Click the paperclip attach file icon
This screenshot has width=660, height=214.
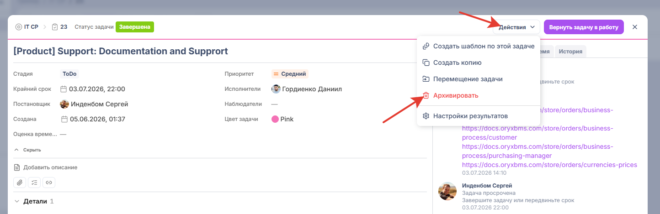pyautogui.click(x=20, y=183)
